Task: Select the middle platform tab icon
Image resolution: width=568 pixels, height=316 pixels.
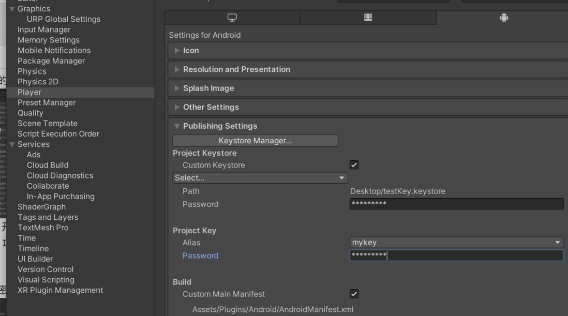Action: [368, 17]
